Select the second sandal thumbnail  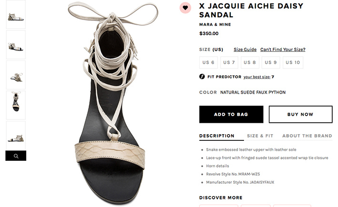(16, 45)
